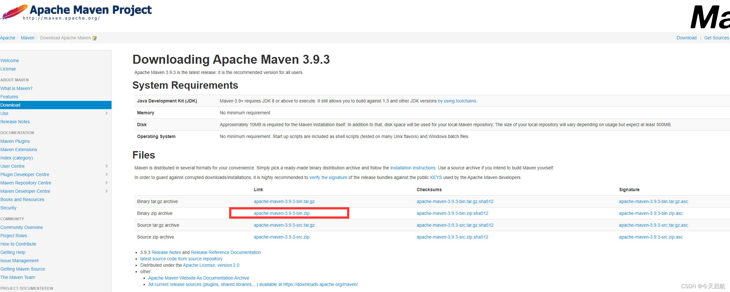This screenshot has width=730, height=292.
Task: Open Index (category) link
Action: tap(17, 158)
